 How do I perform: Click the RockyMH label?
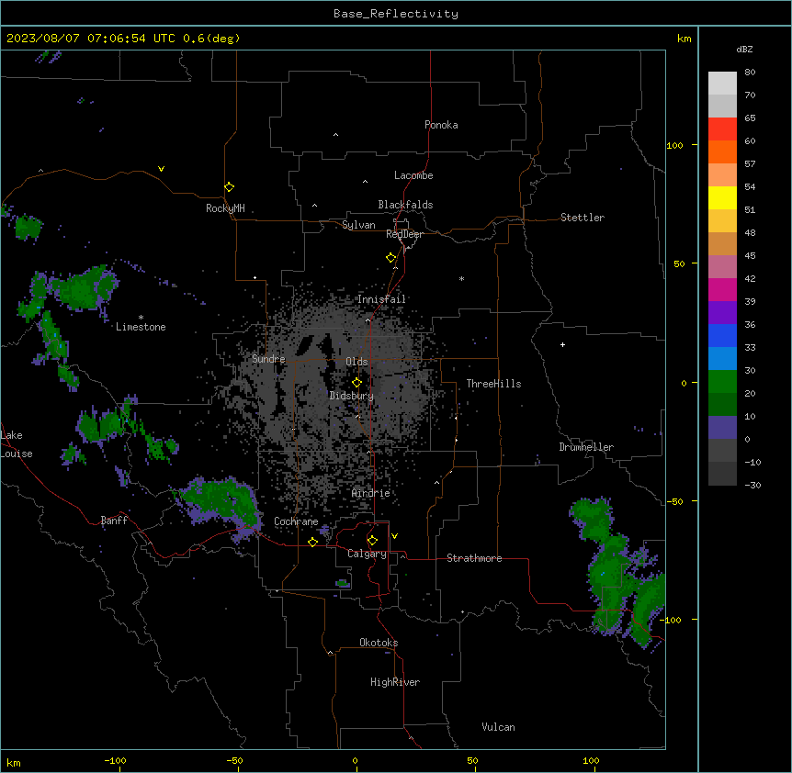[225, 208]
